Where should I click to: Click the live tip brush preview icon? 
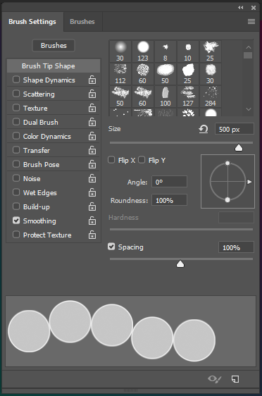[x=214, y=379]
